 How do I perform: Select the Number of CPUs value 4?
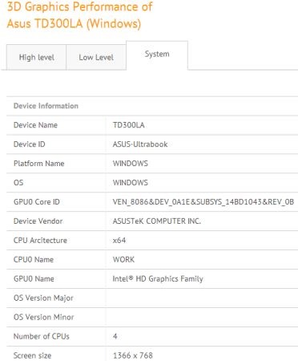pos(115,336)
